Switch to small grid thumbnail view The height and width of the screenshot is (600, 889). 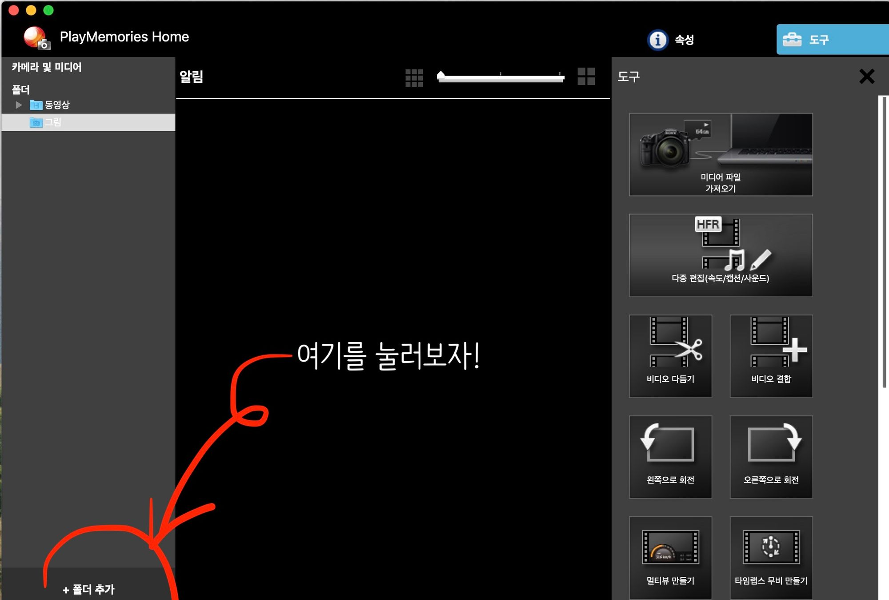[414, 78]
